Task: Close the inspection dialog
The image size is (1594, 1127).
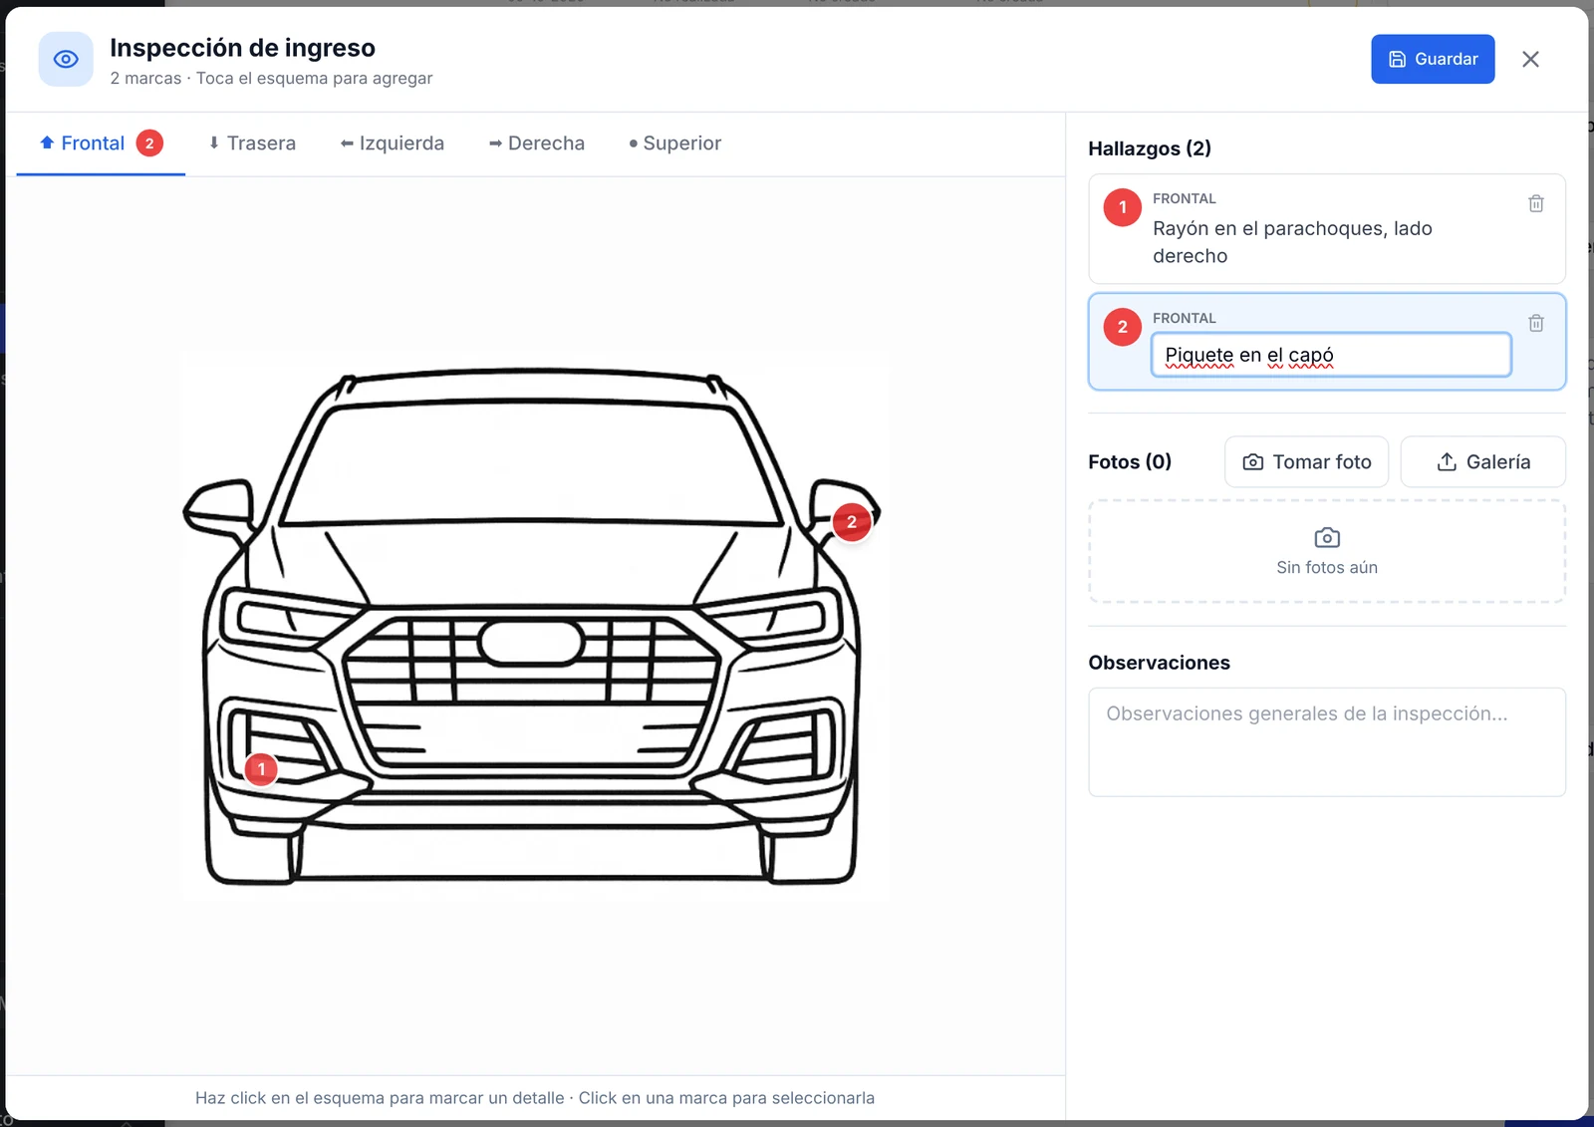Action: (1530, 60)
